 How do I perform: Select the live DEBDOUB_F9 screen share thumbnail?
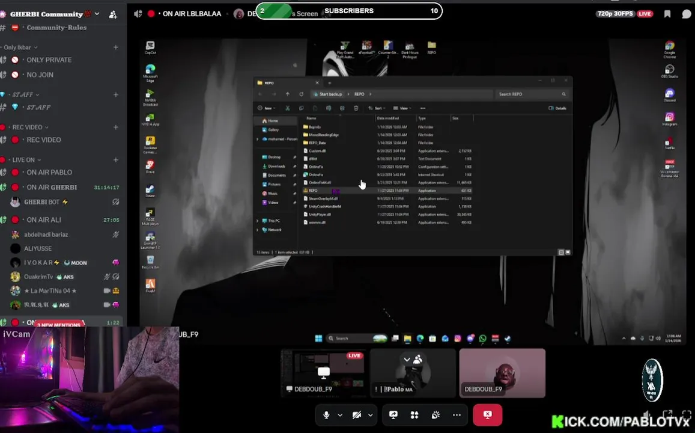[323, 372]
